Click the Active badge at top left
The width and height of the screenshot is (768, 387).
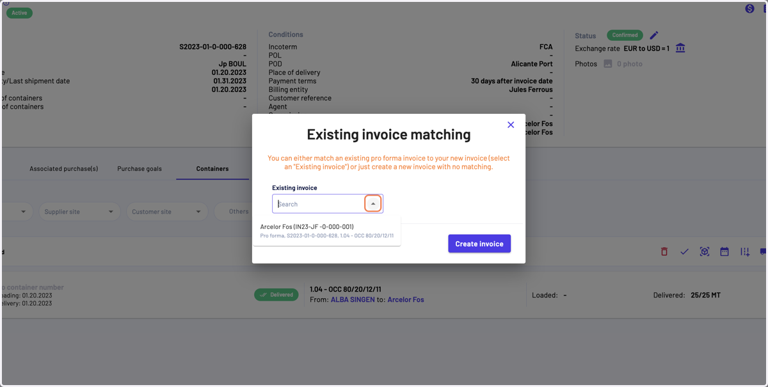19,13
